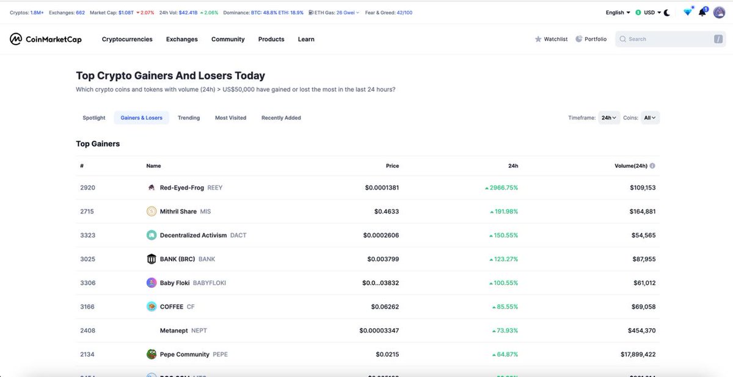Click the $17,899,422 volume cell
Image resolution: width=733 pixels, height=377 pixels.
[x=638, y=354]
